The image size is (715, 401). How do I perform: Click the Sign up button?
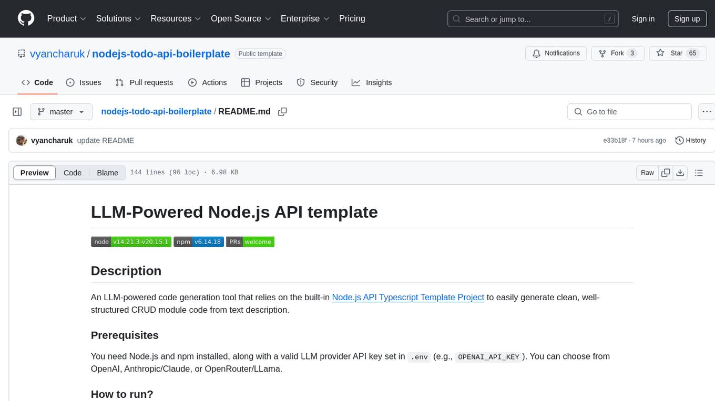coord(687,19)
